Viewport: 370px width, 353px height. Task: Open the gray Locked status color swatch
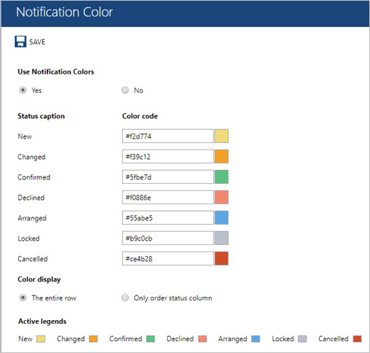click(221, 238)
